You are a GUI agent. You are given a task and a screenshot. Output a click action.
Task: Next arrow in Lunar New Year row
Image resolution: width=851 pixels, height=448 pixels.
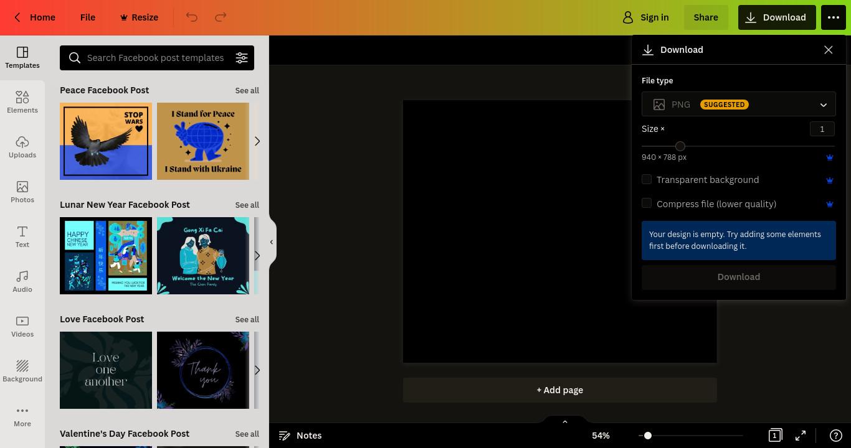(257, 256)
